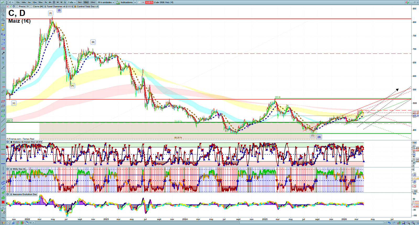Select the red rectangle drawing tool

tap(3, 49)
